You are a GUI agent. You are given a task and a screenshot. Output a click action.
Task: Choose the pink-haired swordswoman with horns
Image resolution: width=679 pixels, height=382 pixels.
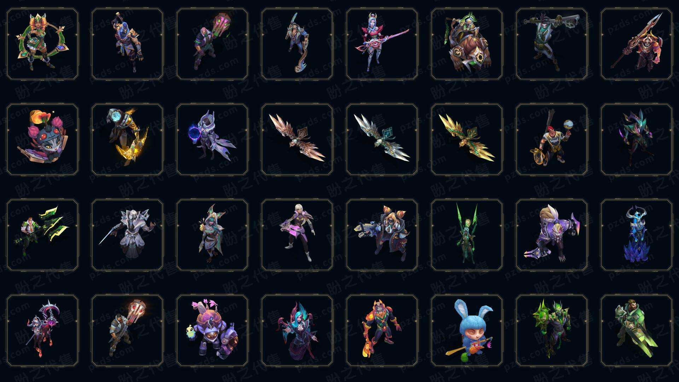click(x=382, y=44)
